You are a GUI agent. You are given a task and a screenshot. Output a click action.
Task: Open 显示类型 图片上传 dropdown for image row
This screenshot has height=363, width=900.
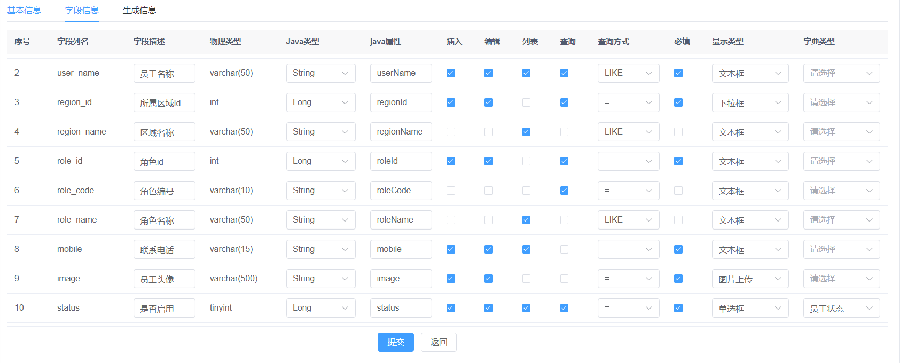pyautogui.click(x=750, y=279)
